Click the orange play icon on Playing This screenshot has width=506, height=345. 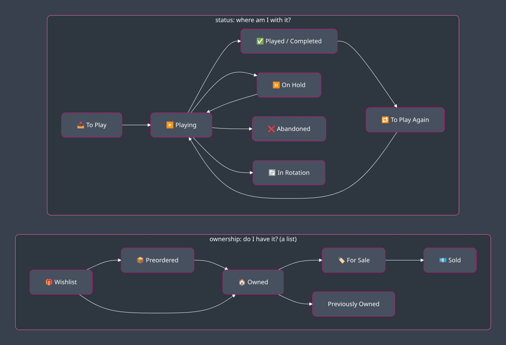[170, 125]
